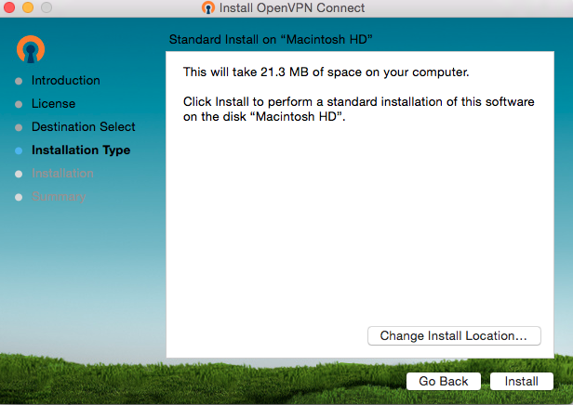Click the dimmed Summary step label

click(x=59, y=197)
